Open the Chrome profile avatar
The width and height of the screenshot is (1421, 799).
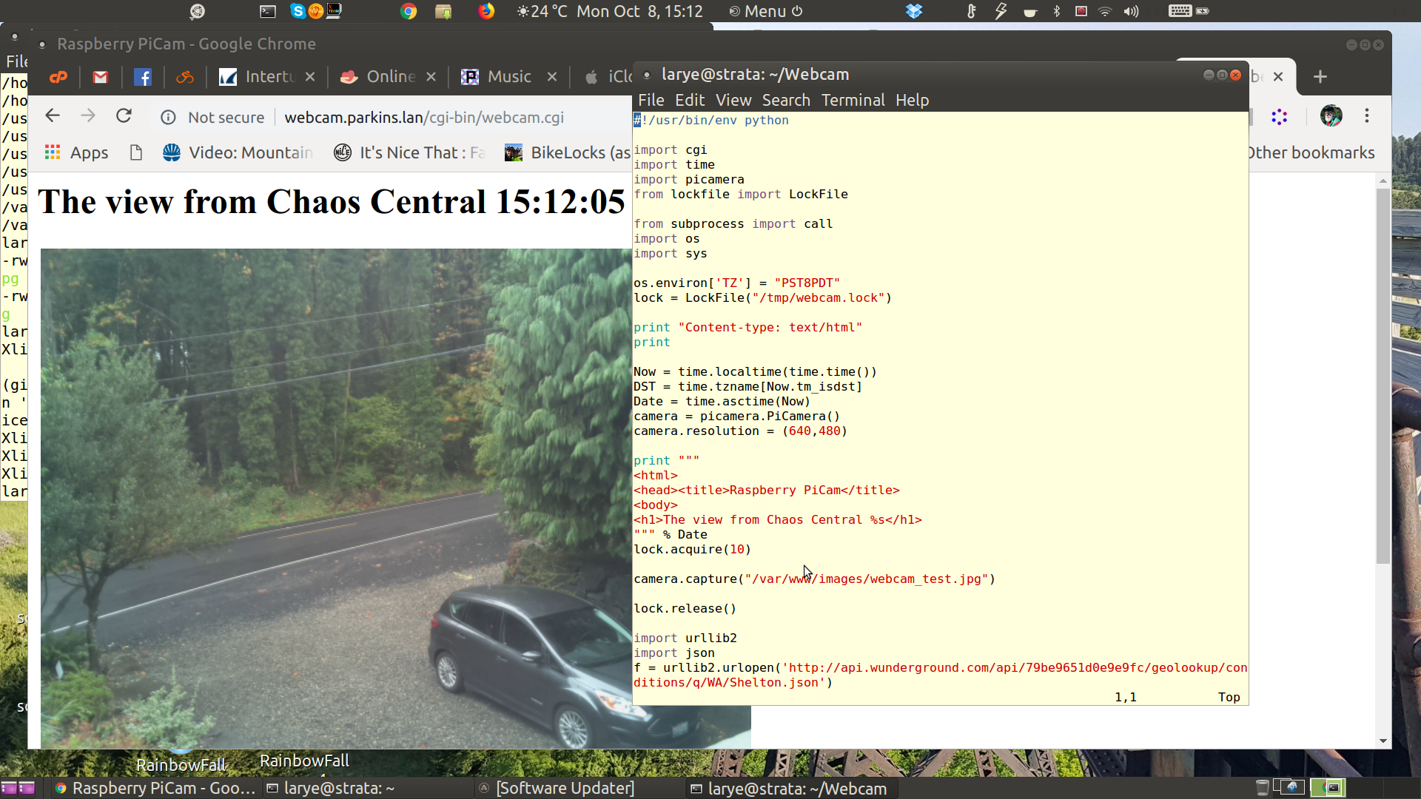click(x=1331, y=116)
